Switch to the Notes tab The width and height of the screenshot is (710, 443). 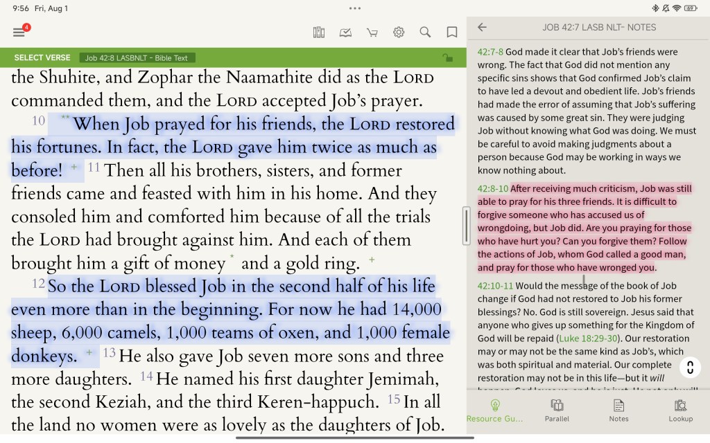click(618, 410)
